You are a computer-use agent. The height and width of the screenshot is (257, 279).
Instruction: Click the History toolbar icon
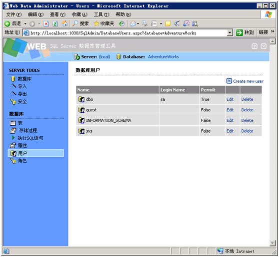pos(121,23)
